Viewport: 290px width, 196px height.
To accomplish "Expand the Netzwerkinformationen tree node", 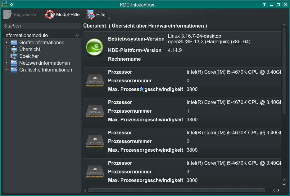I will pyautogui.click(x=6, y=63).
